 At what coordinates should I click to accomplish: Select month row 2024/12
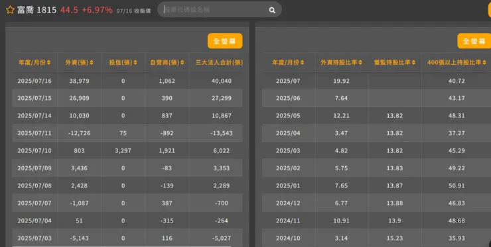pos(288,203)
